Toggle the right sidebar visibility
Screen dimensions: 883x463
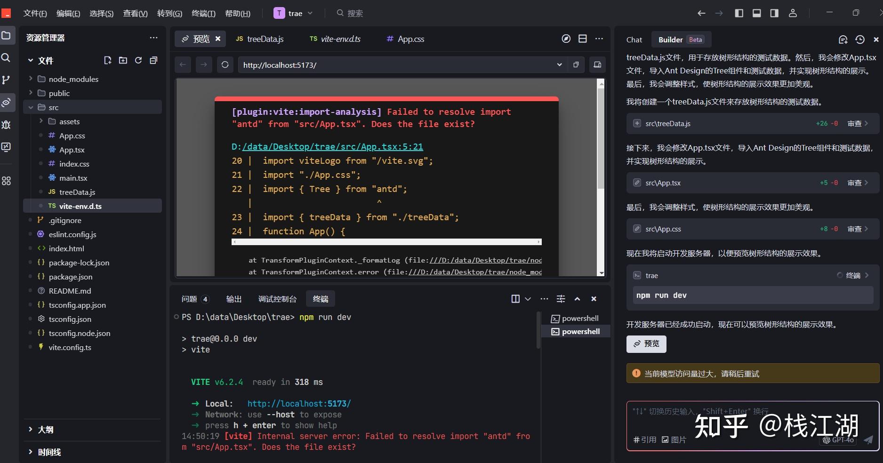click(774, 13)
